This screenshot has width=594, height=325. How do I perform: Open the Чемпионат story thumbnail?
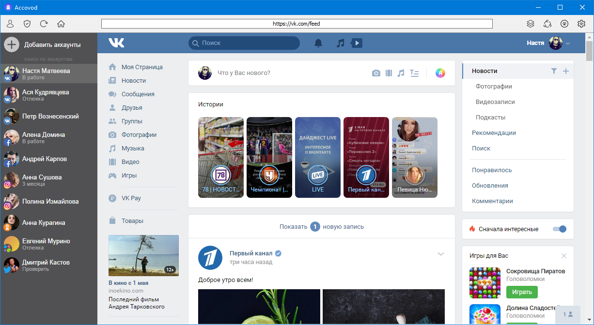coord(269,157)
